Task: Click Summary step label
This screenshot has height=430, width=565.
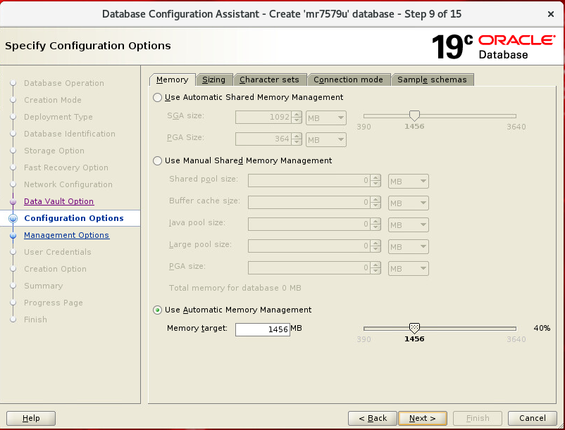Action: [x=43, y=286]
